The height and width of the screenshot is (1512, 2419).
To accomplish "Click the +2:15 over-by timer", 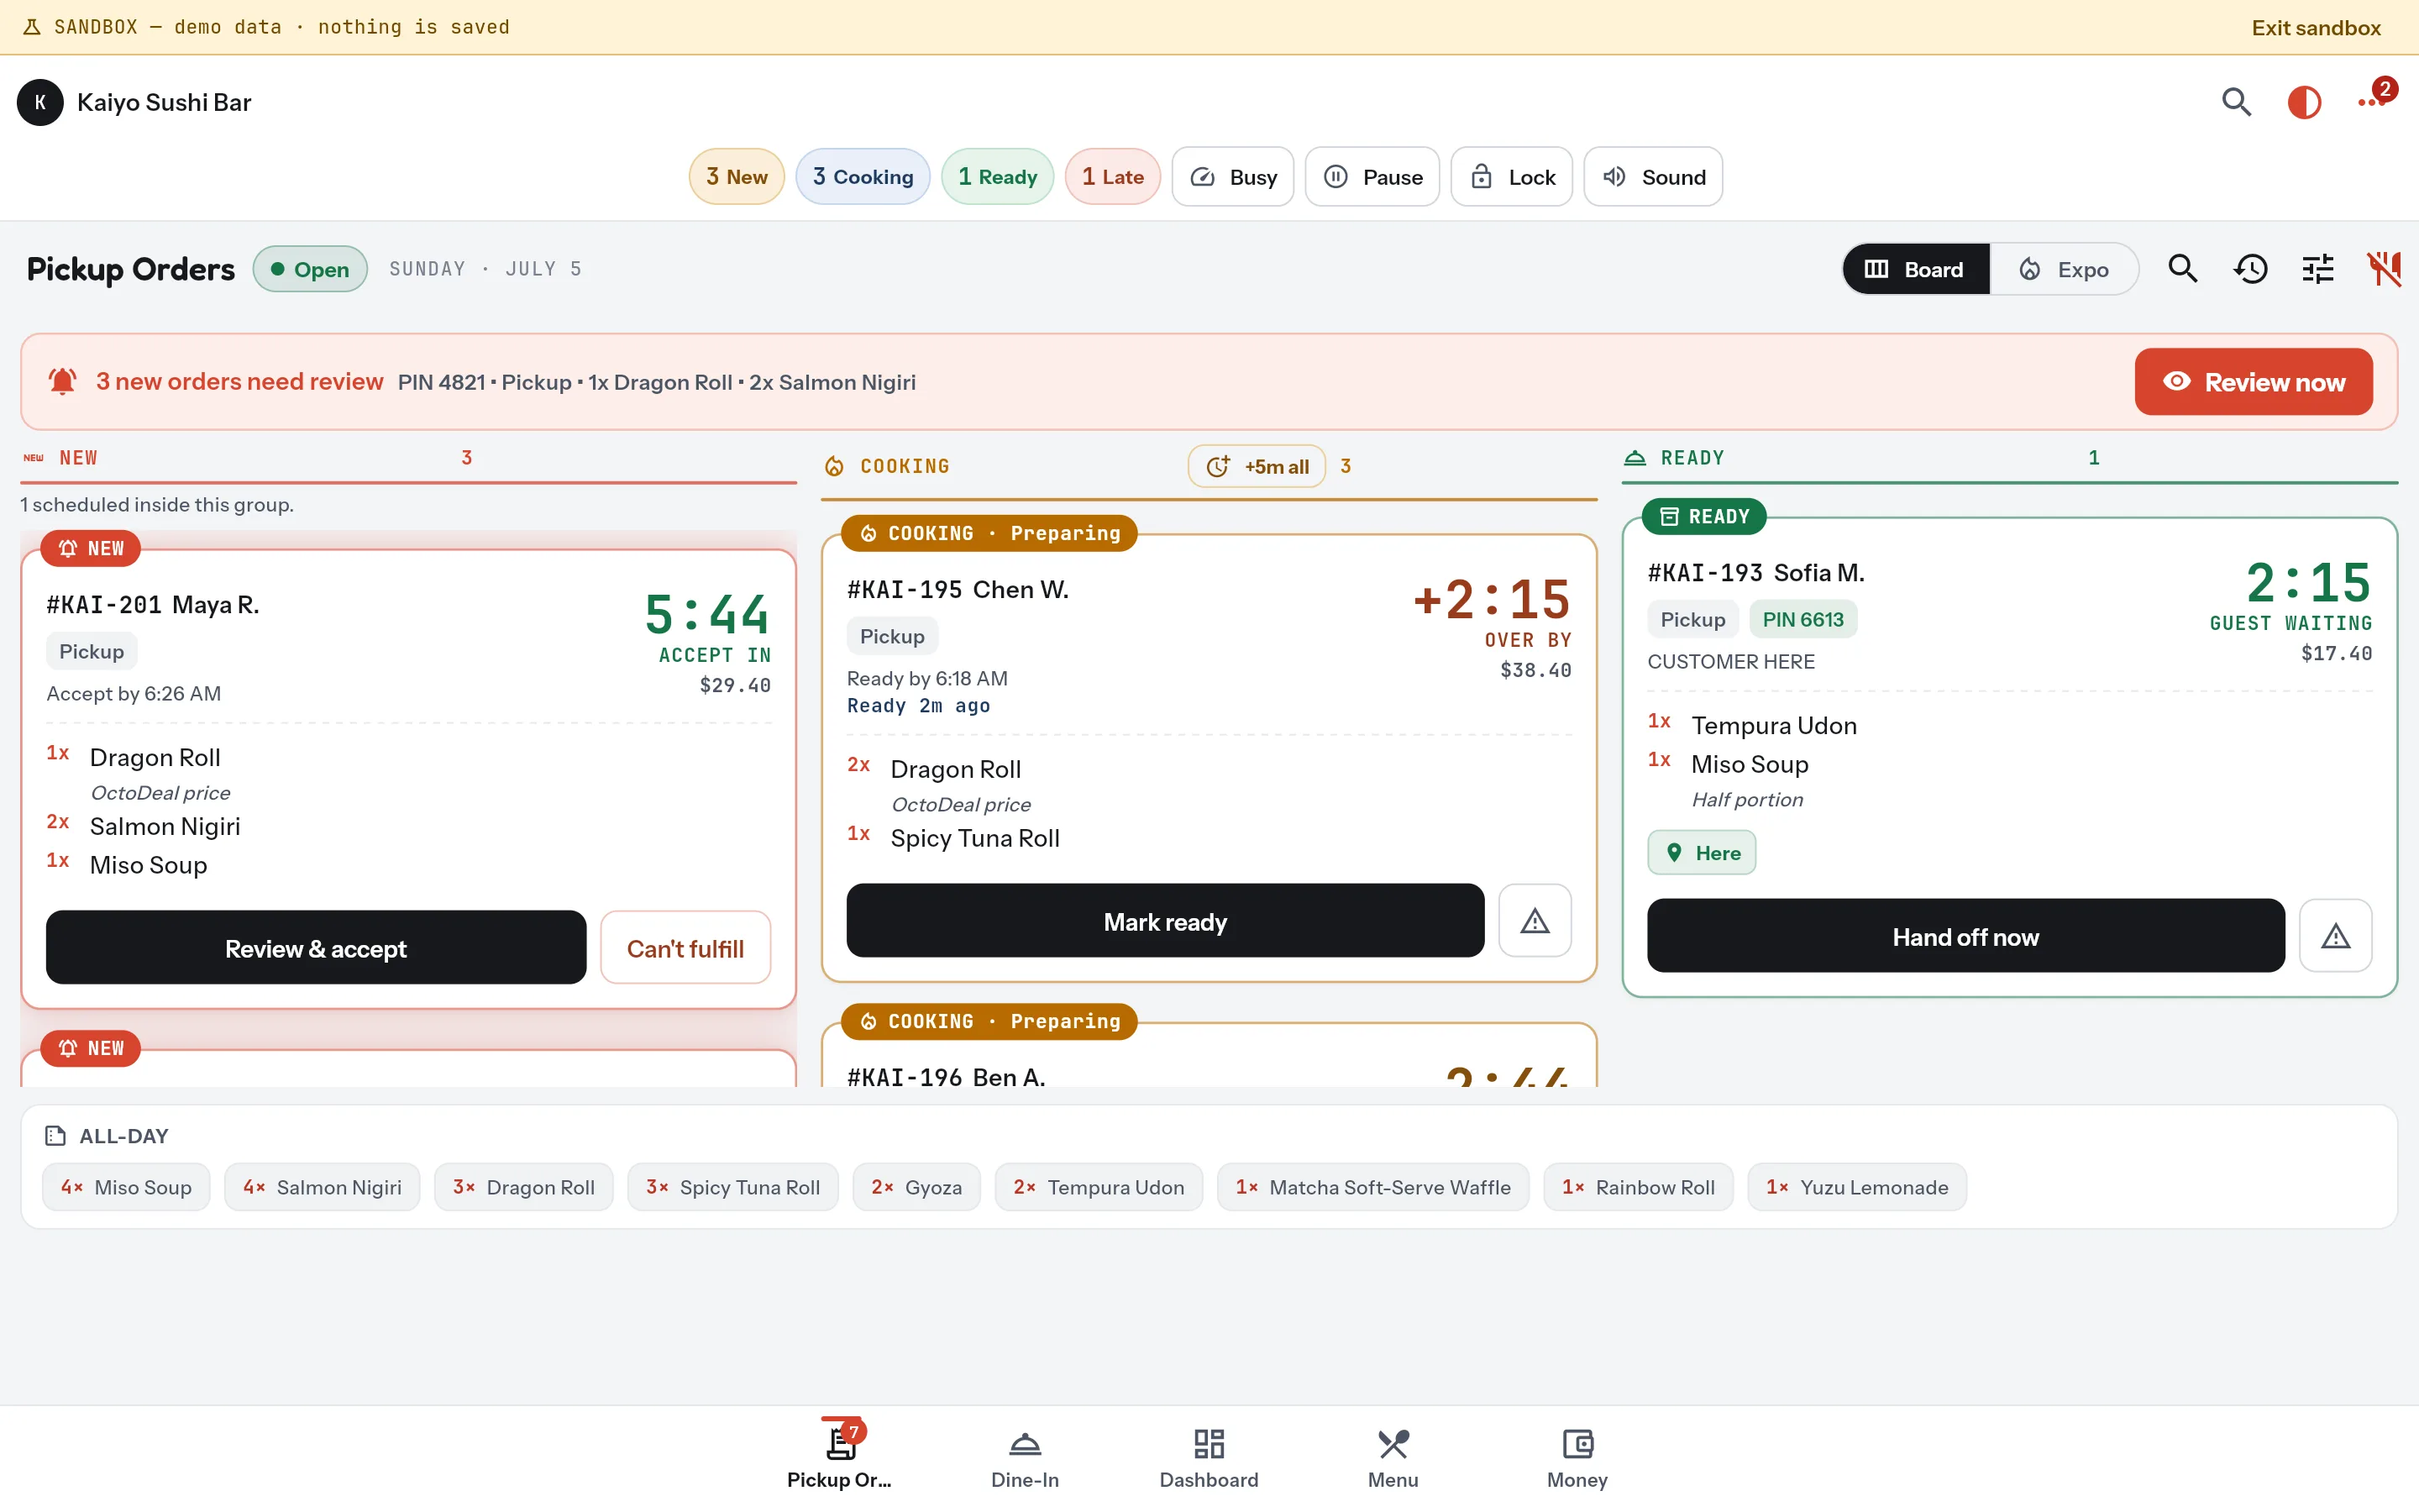I will [1492, 600].
